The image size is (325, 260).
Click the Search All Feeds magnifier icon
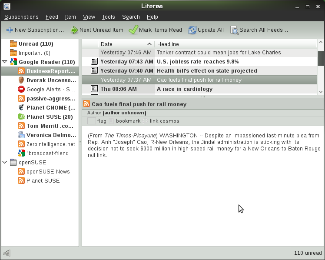tap(234, 30)
